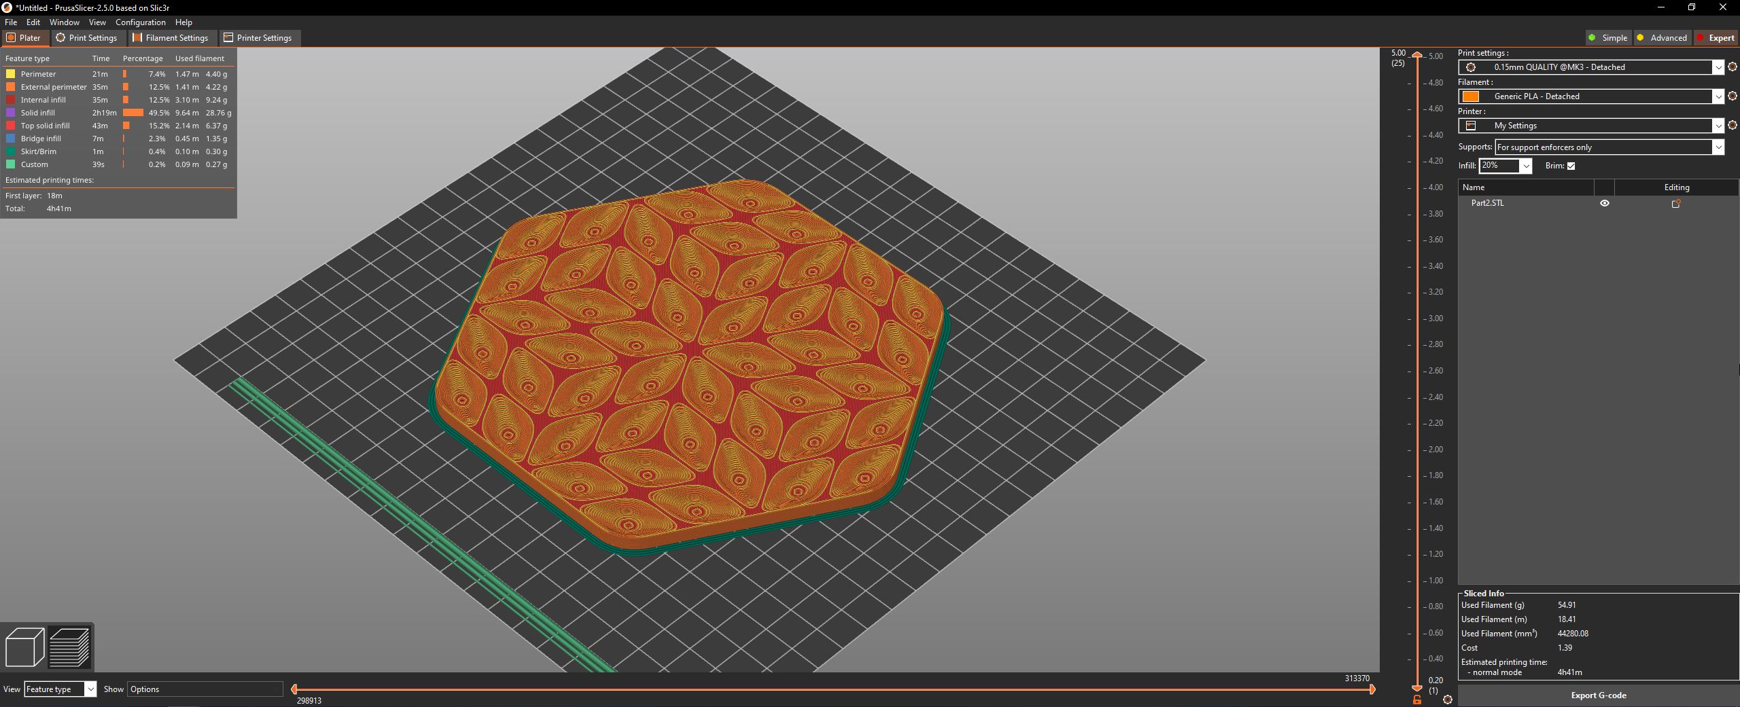Click the External perimeter legend row
1740x707 pixels.
(x=118, y=87)
